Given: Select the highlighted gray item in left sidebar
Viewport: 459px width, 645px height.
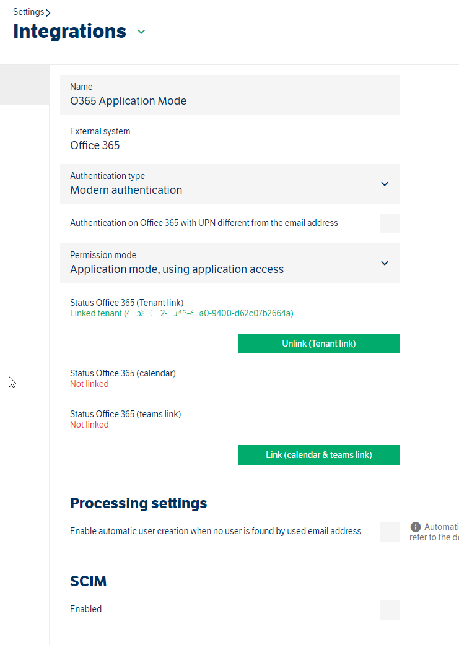Looking at the screenshot, I should coord(25,85).
